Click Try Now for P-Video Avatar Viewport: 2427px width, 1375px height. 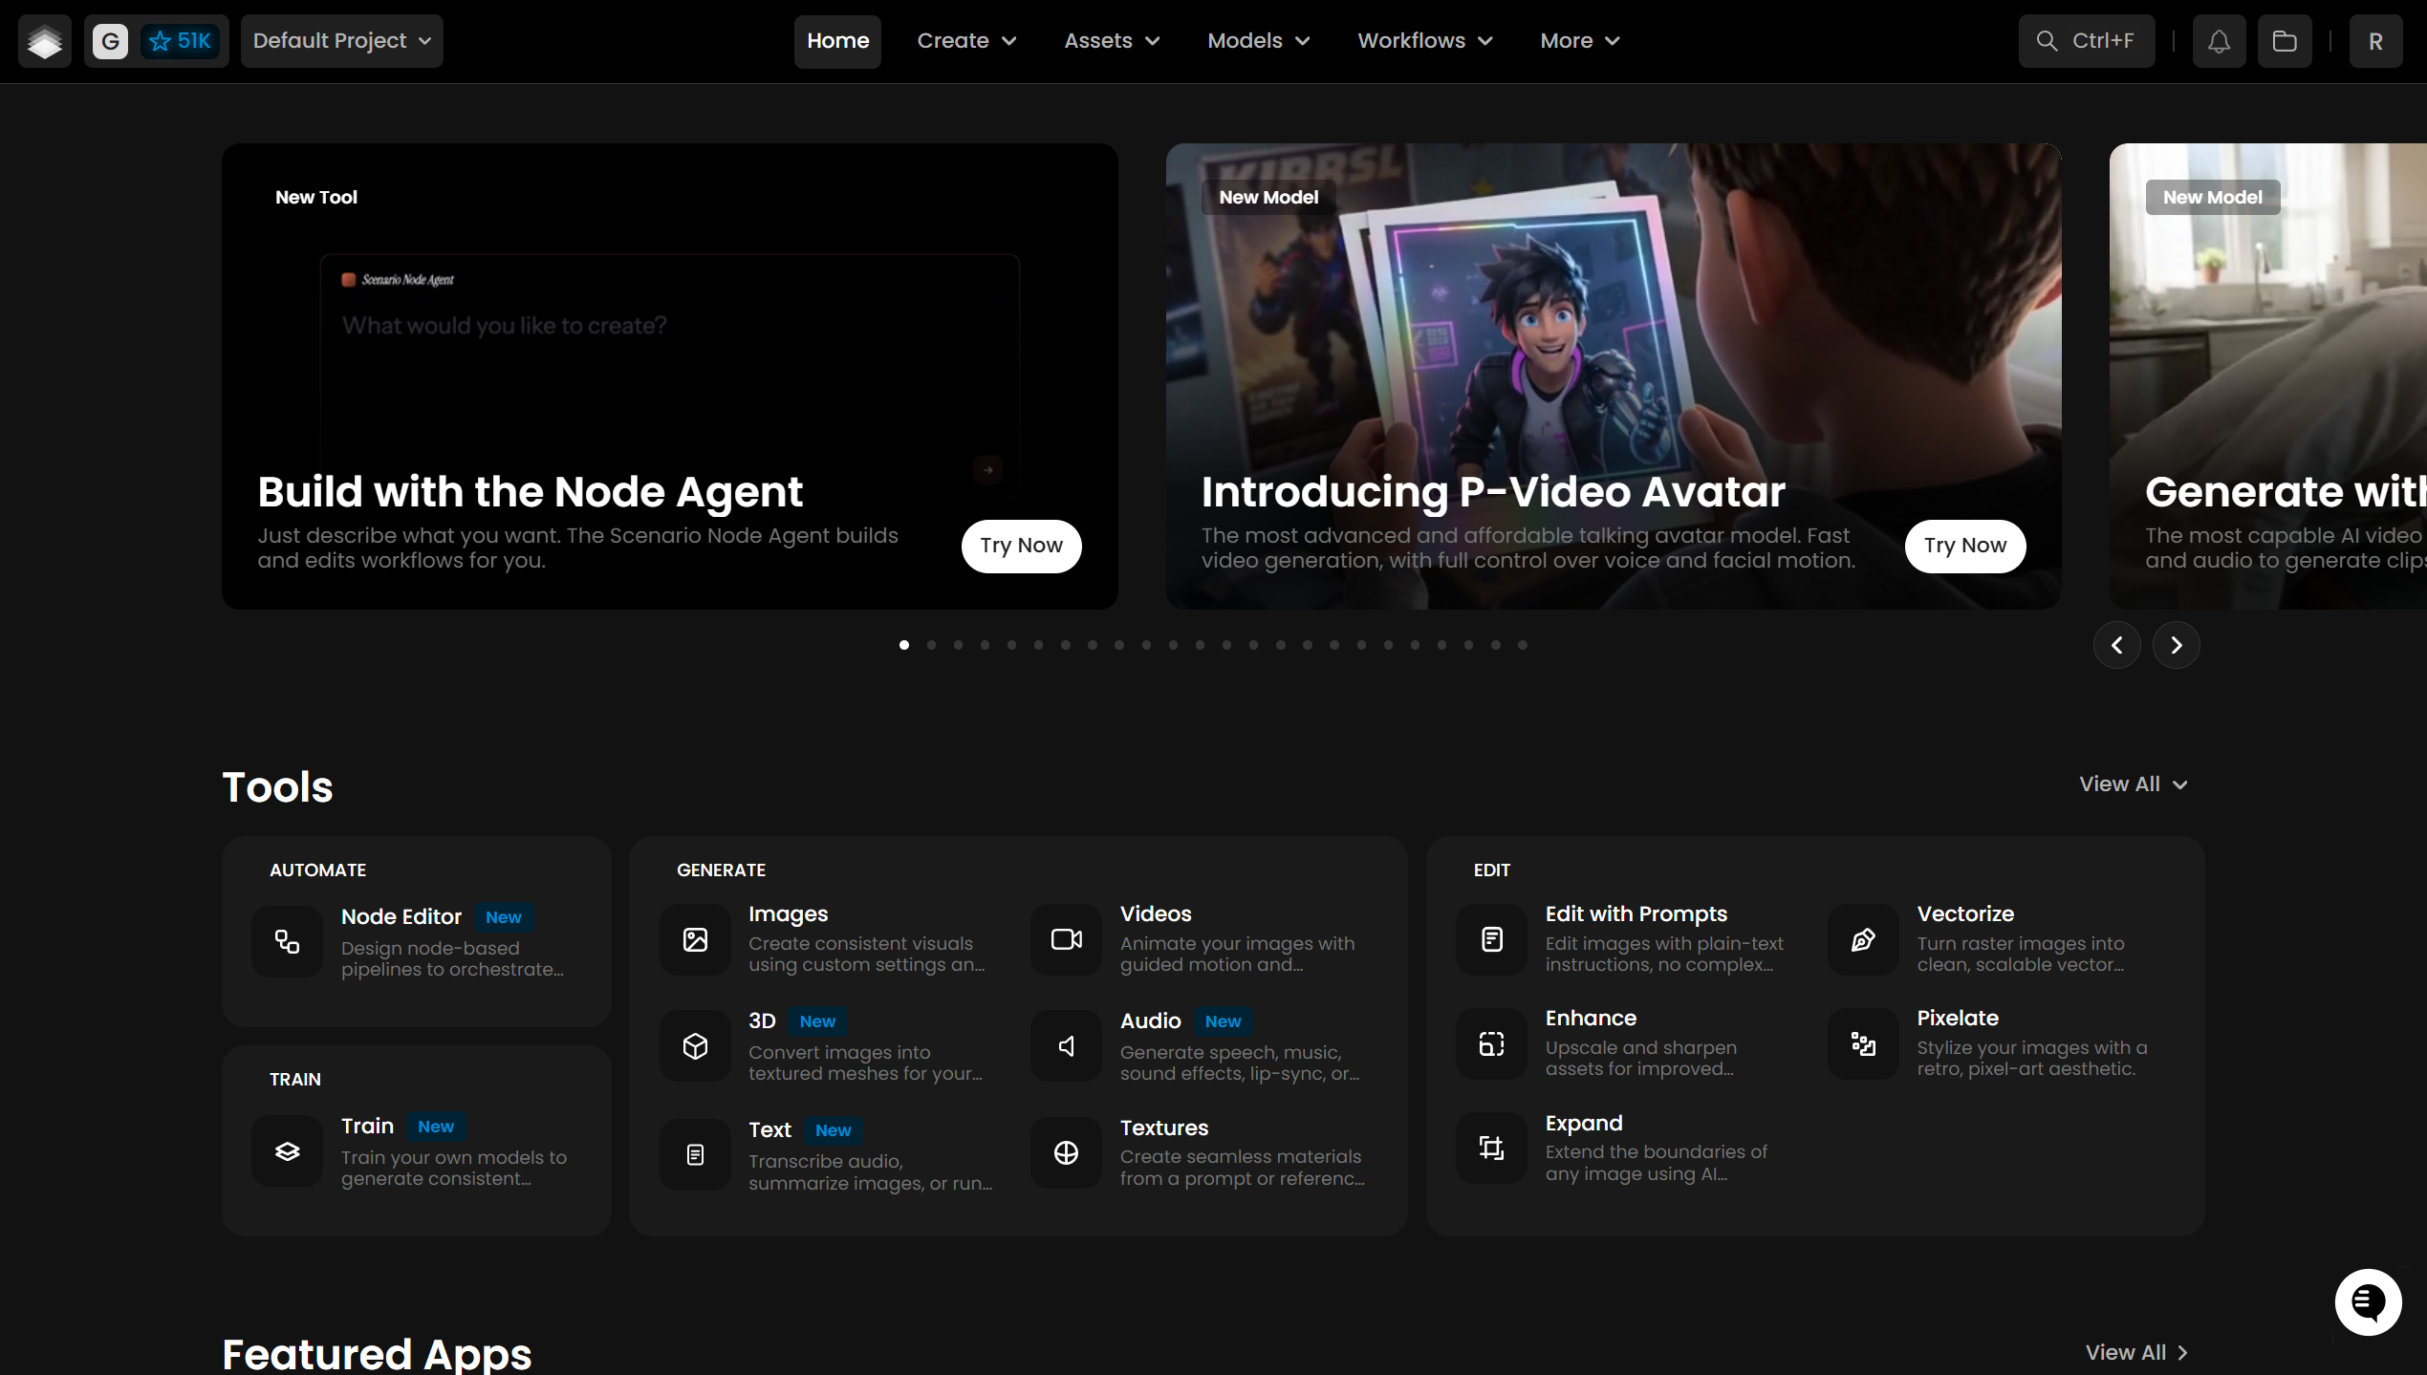coord(1964,546)
